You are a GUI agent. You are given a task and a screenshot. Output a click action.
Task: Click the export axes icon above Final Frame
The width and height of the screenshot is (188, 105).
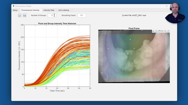(157, 31)
